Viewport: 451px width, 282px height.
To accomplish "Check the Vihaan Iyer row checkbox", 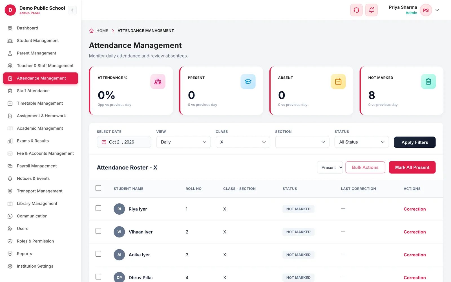I will click(x=98, y=231).
